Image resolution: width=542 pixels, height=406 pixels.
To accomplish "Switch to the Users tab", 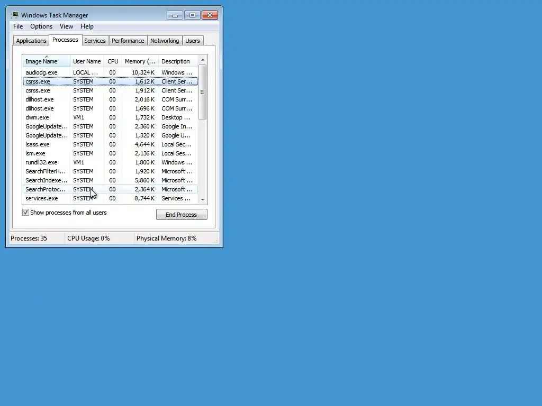I will click(x=193, y=41).
